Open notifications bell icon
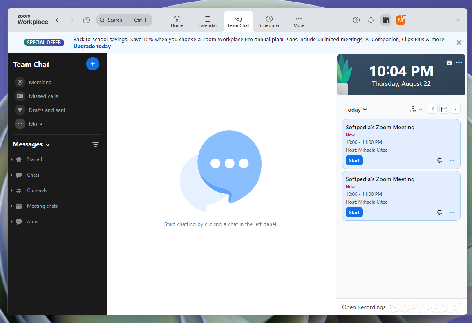The height and width of the screenshot is (323, 472). (371, 20)
